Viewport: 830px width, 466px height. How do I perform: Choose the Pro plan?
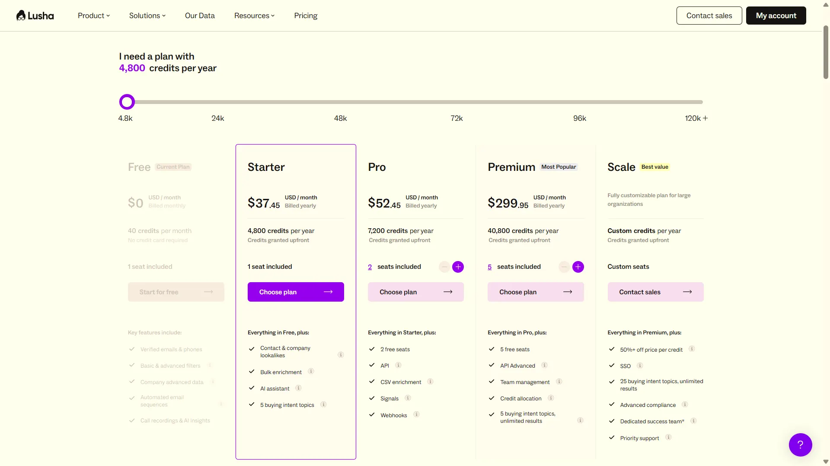415,292
